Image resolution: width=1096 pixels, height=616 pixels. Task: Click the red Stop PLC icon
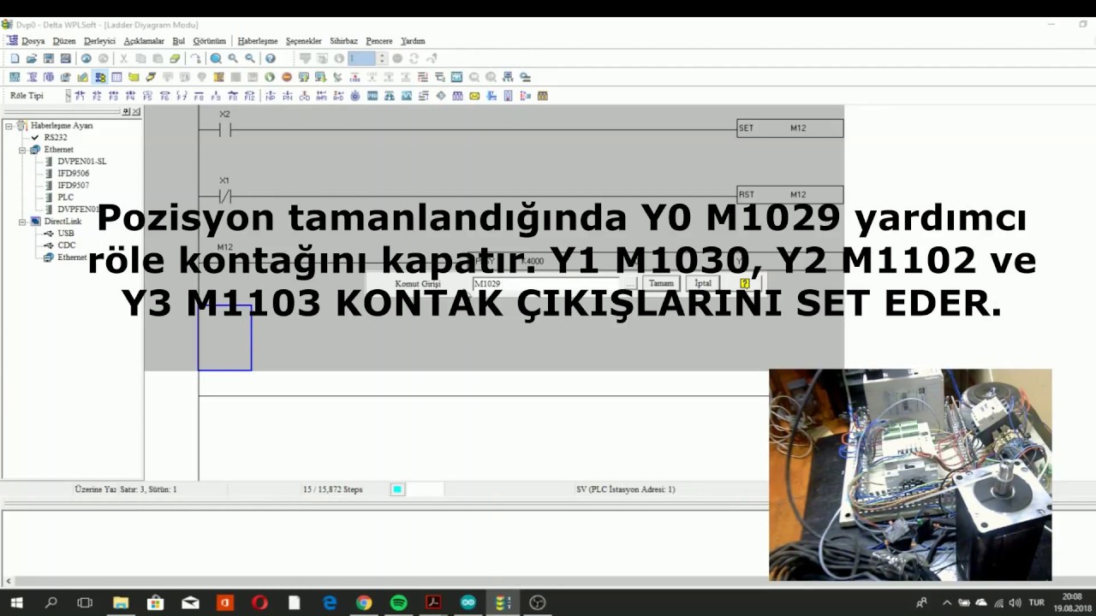(x=287, y=77)
